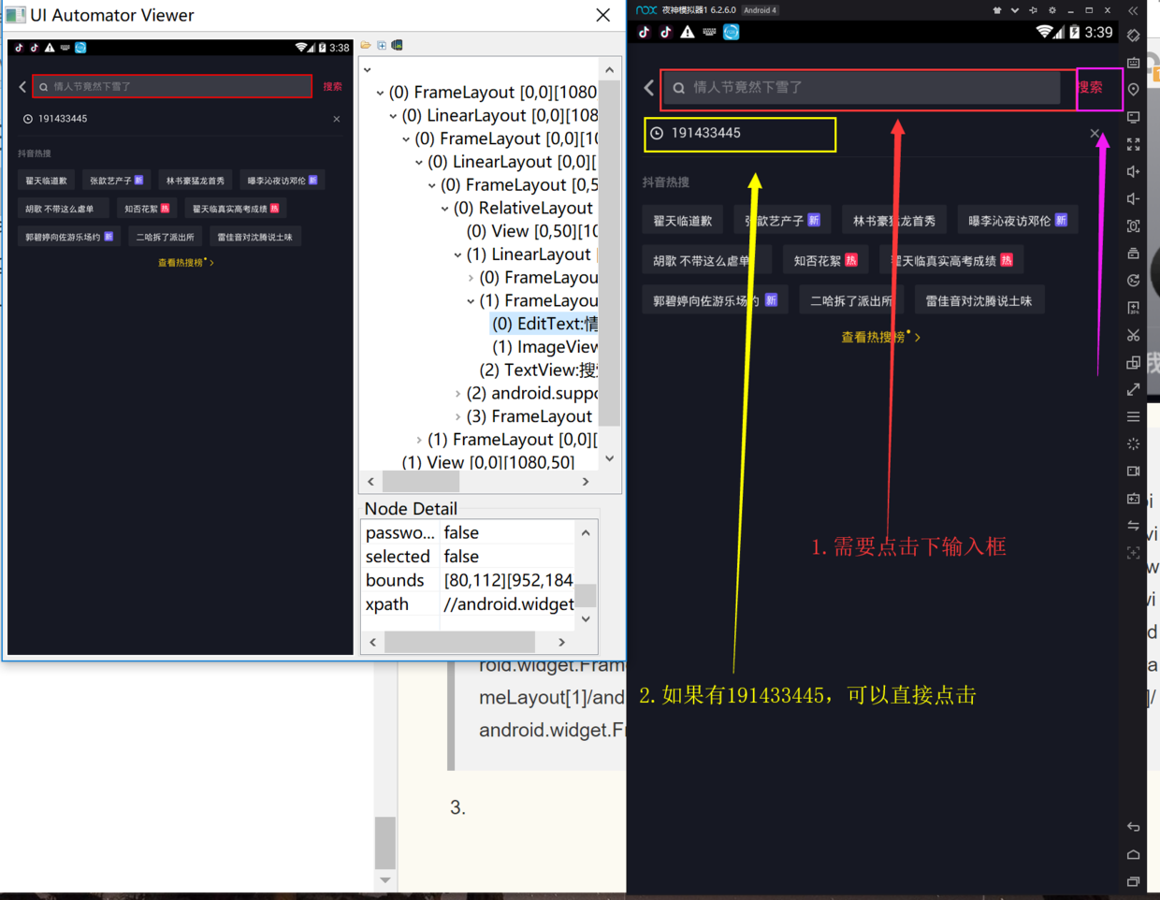Viewport: 1160px width, 900px height.
Task: Click the tree panel vertical scrollbar thumb
Action: coord(610,253)
